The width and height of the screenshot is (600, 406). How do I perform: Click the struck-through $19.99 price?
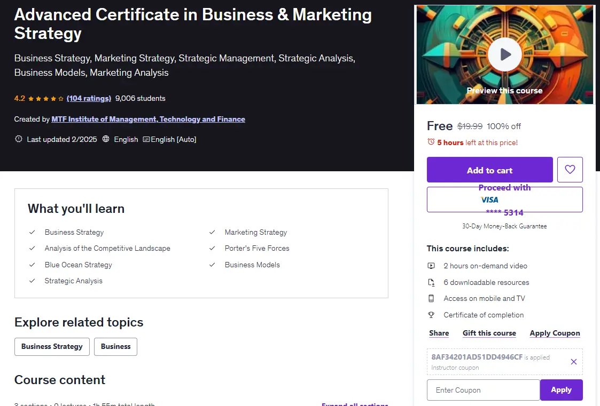coord(470,126)
